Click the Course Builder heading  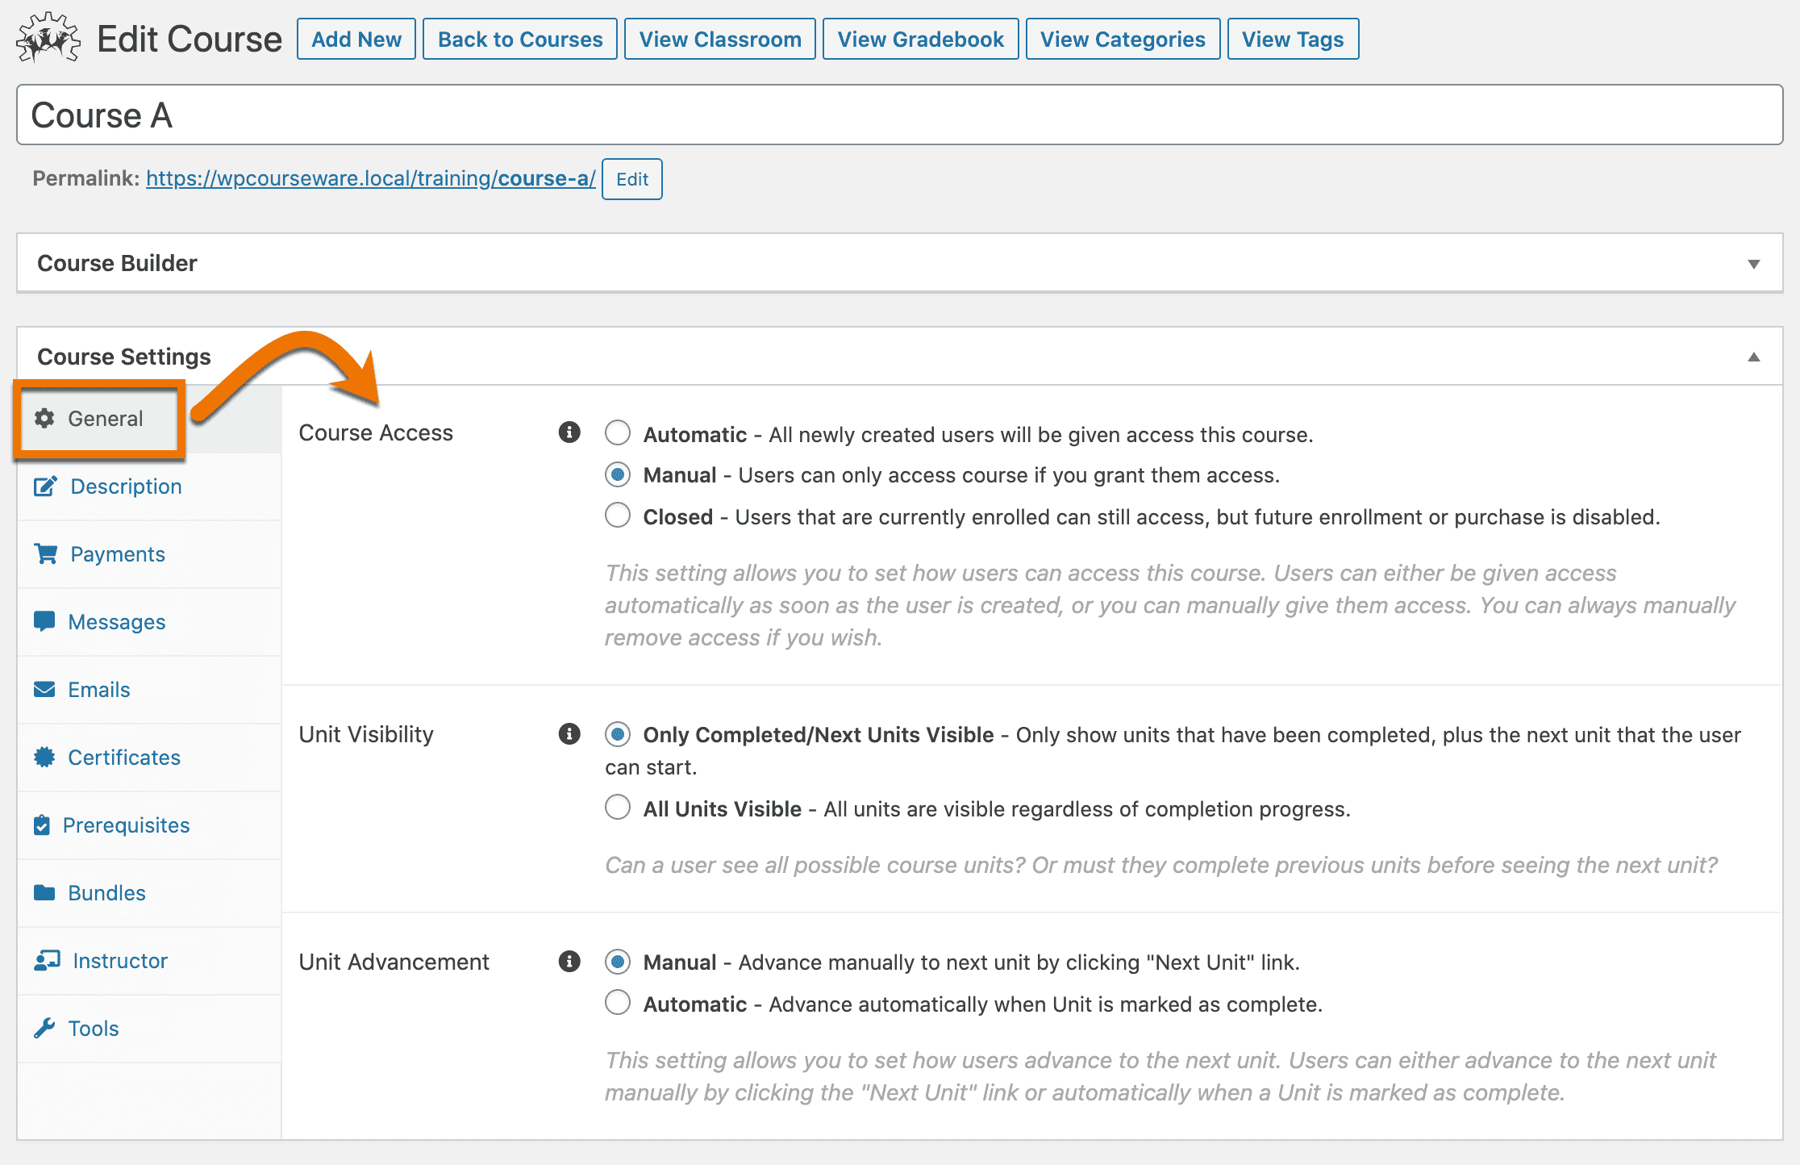[117, 263]
